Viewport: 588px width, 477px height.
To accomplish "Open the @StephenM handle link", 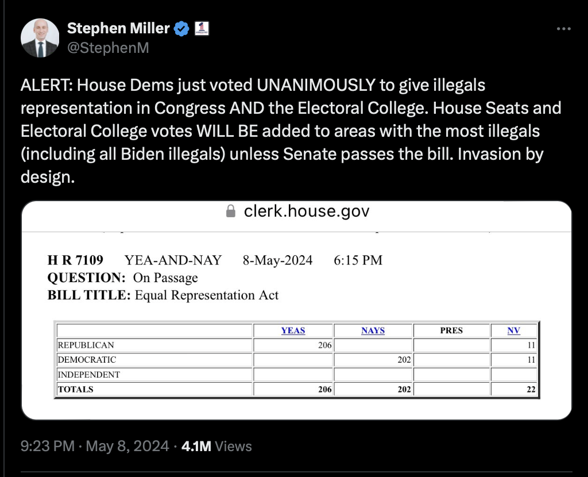I will point(108,48).
